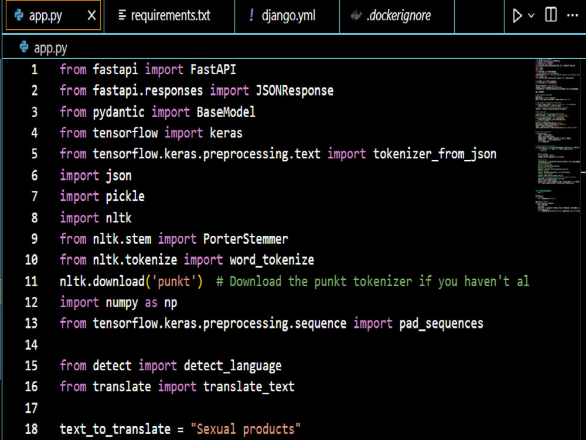Click line number 11 in the gutter
The image size is (586, 440).
coord(31,281)
